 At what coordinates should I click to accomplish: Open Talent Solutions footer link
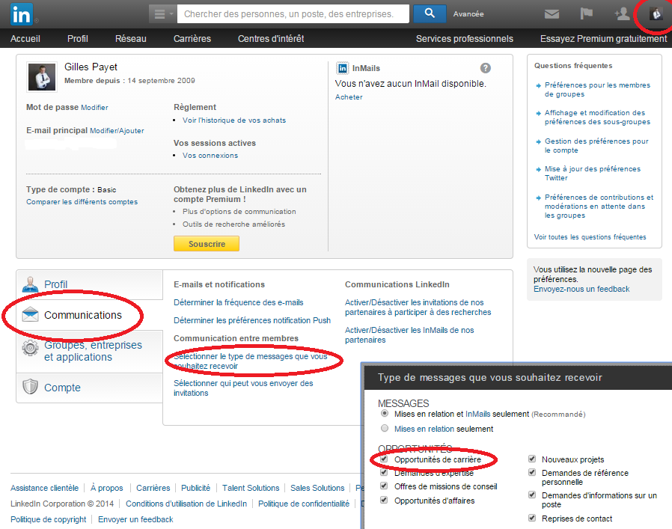(251, 488)
